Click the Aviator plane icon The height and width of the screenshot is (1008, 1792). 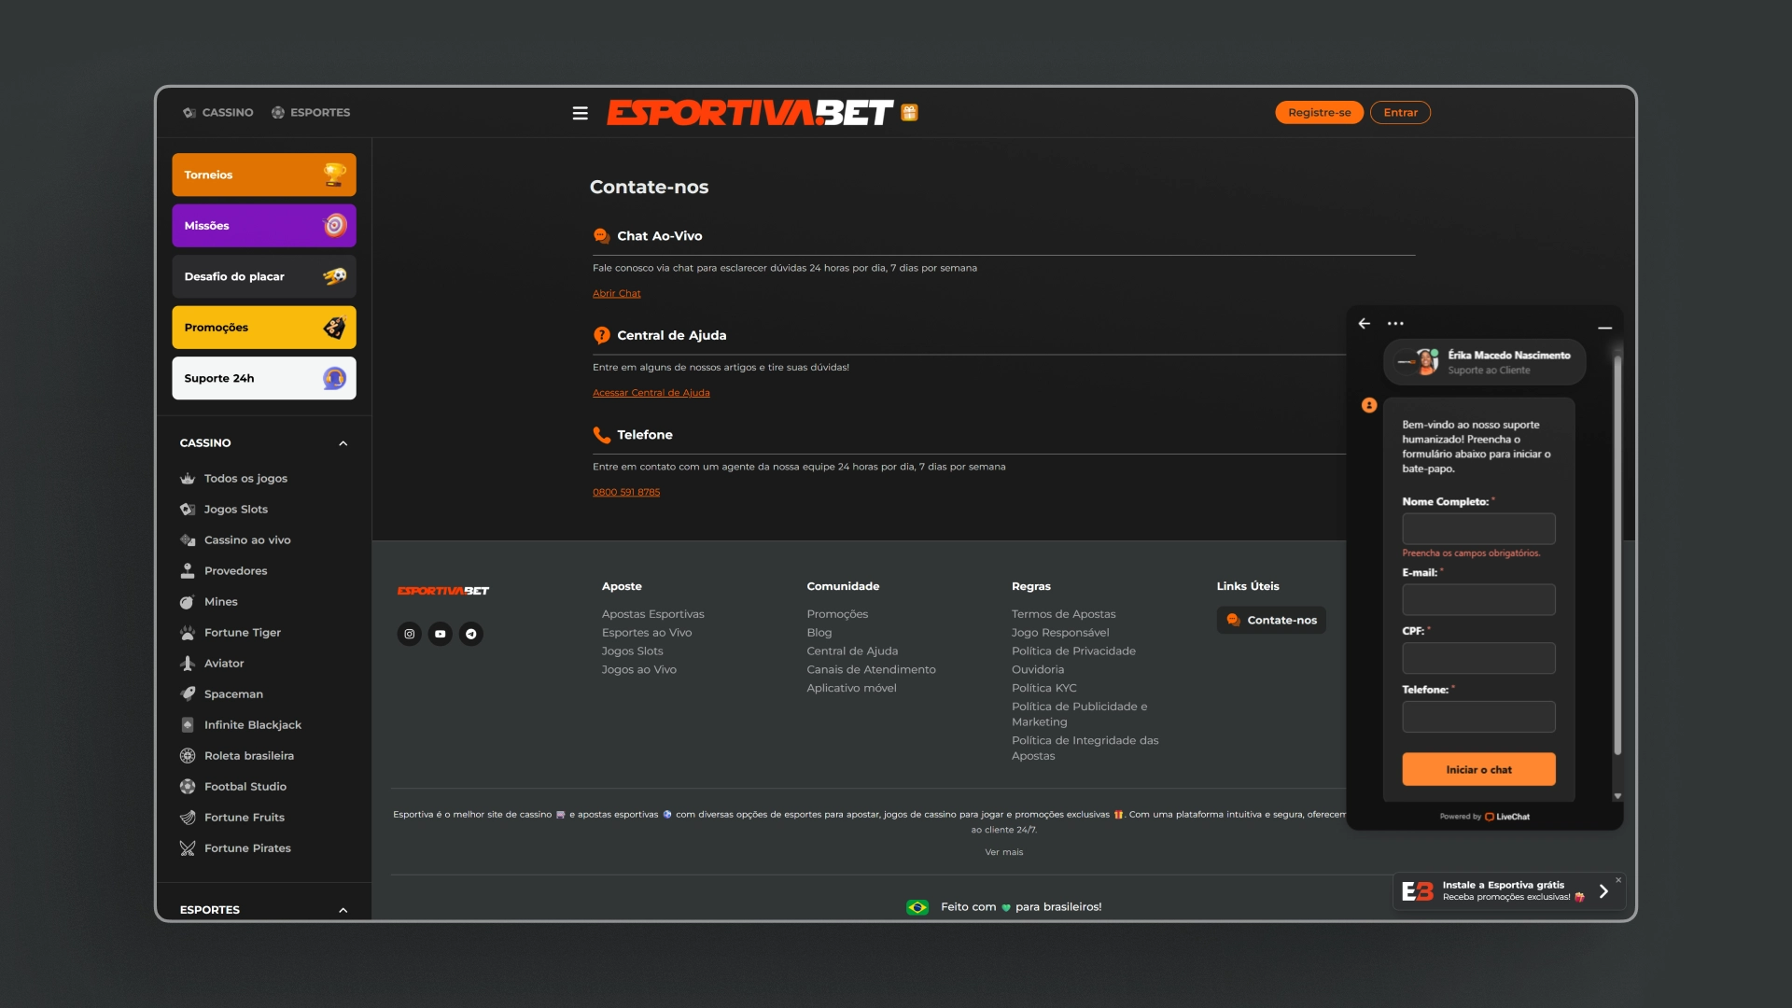click(x=188, y=664)
